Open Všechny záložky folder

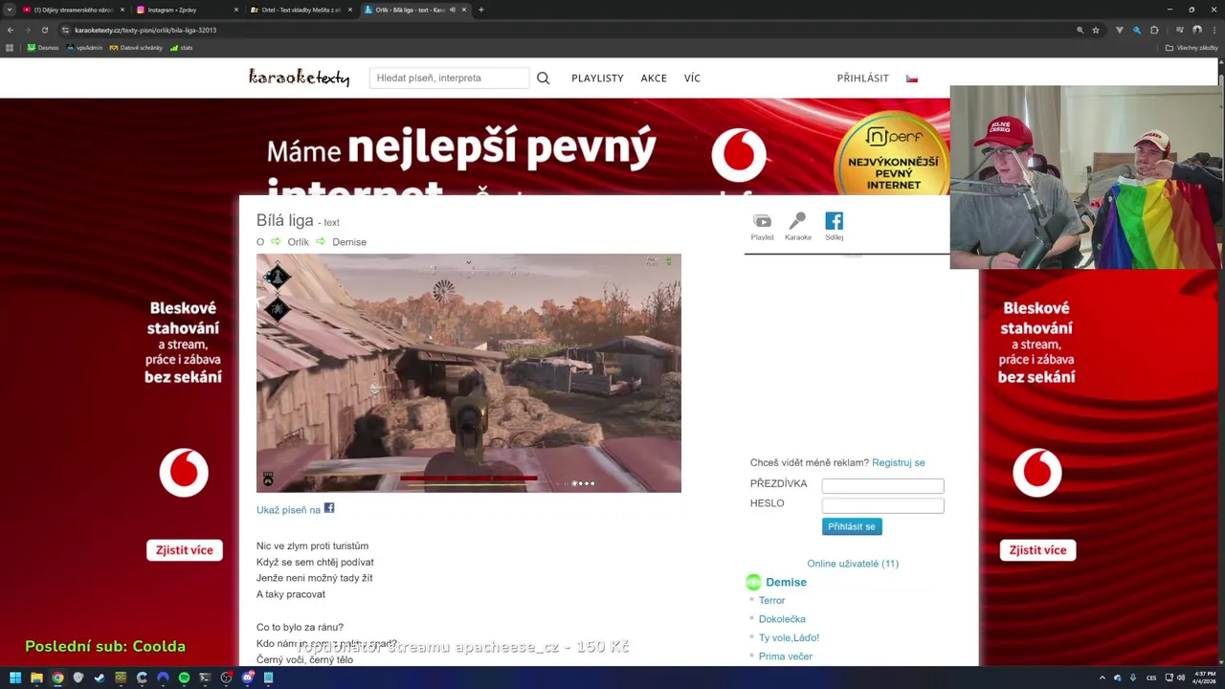pos(1192,48)
